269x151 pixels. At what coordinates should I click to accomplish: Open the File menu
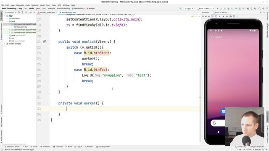(x=2, y=5)
